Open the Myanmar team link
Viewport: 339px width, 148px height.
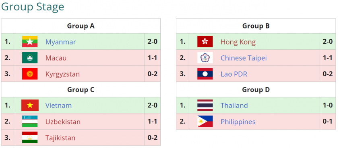pyautogui.click(x=60, y=42)
